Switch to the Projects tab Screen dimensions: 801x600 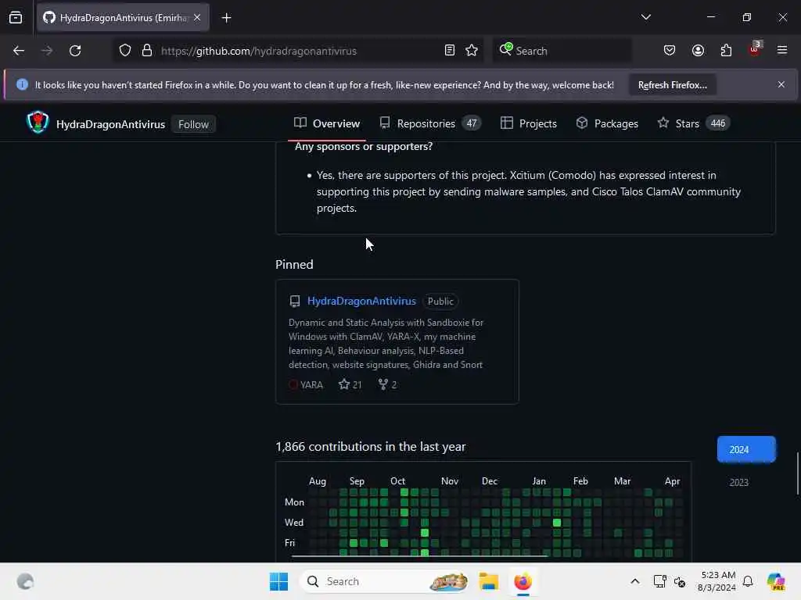[x=528, y=123]
